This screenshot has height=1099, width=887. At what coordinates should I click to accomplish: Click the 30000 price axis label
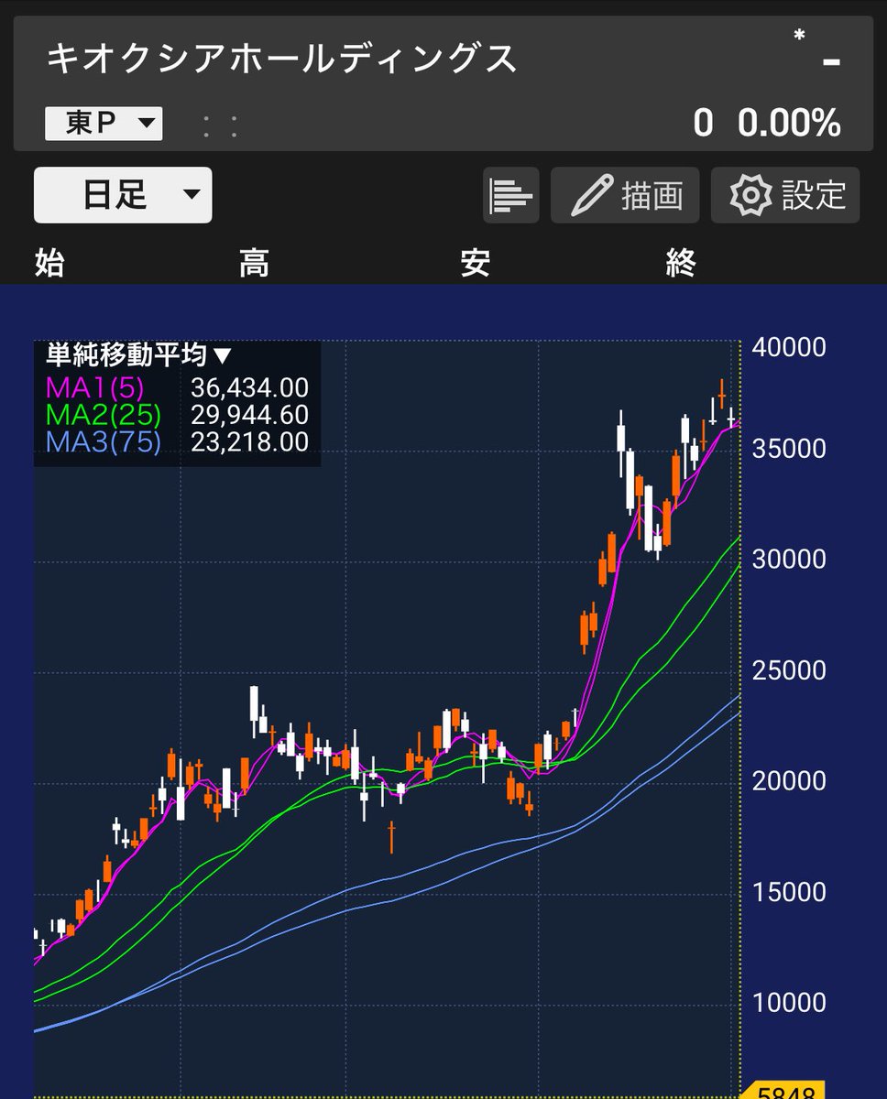(x=789, y=560)
